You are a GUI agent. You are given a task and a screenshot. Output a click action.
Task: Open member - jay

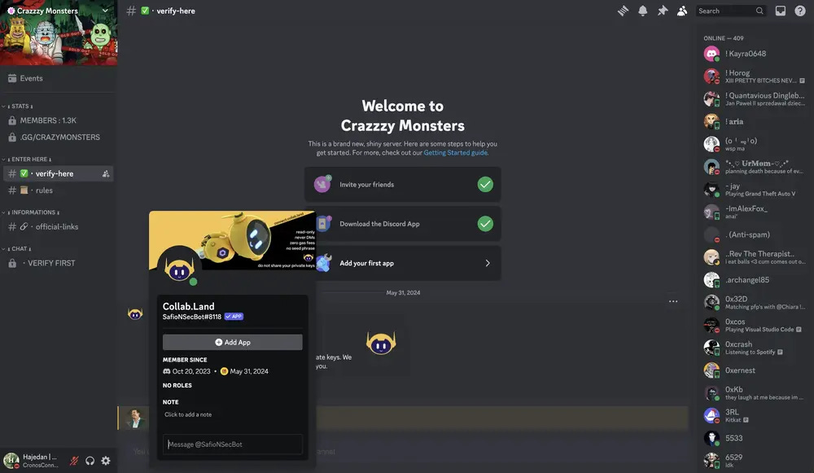click(755, 190)
